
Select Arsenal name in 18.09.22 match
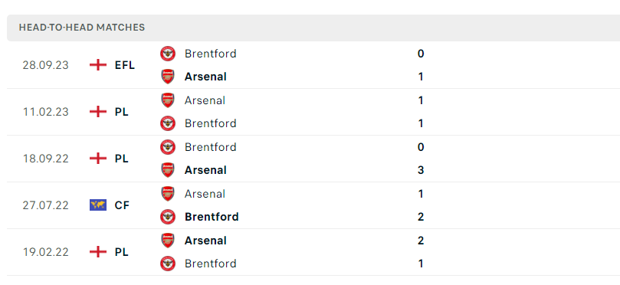(x=205, y=170)
